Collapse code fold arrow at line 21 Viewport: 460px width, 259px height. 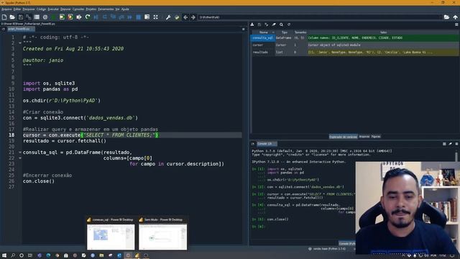20,153
